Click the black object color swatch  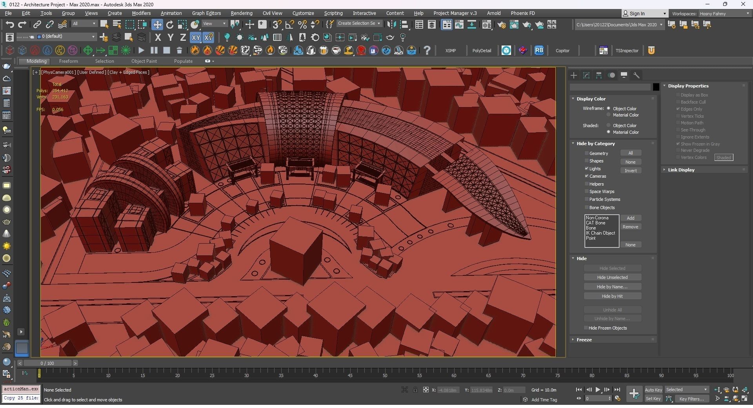pos(656,87)
